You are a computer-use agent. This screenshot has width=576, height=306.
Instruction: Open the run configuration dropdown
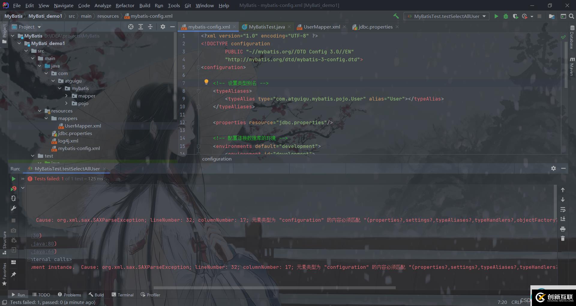click(446, 16)
